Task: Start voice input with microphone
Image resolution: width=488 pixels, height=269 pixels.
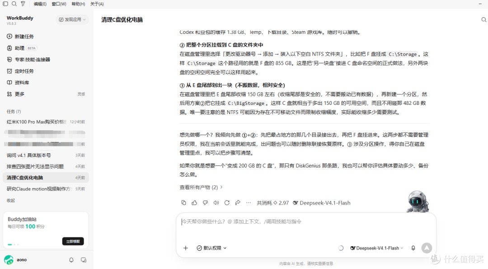Action: click(x=413, y=248)
